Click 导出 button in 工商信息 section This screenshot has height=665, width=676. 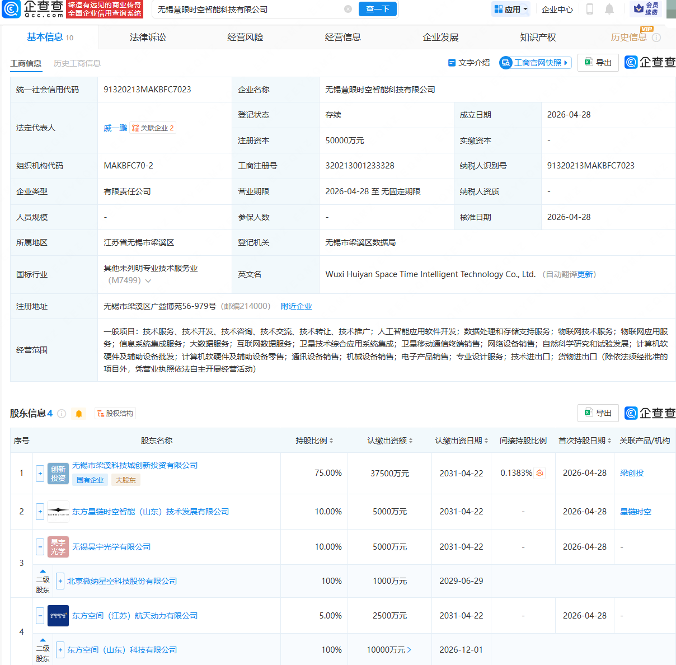[598, 63]
